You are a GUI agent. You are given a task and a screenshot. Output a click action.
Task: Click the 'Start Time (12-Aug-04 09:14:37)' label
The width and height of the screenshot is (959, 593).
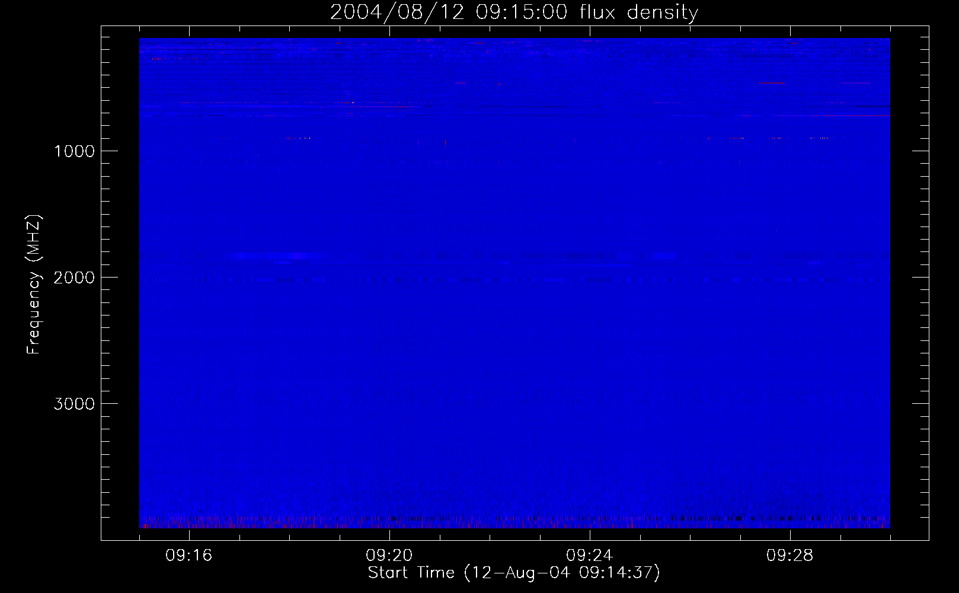[x=514, y=573]
